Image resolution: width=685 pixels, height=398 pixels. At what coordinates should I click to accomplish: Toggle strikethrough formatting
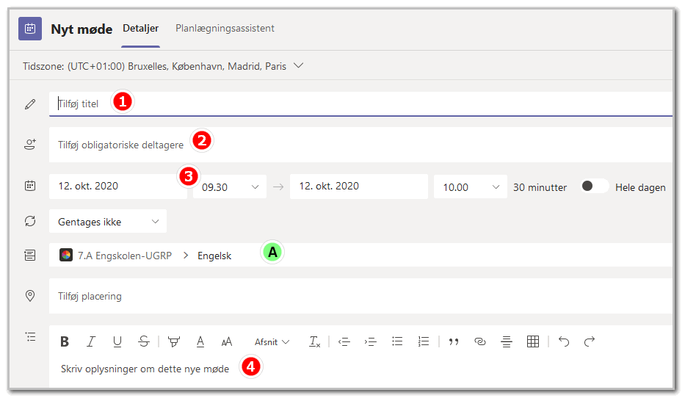pos(144,341)
